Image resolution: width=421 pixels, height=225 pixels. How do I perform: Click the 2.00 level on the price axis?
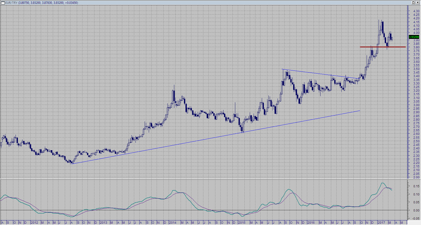416,177
